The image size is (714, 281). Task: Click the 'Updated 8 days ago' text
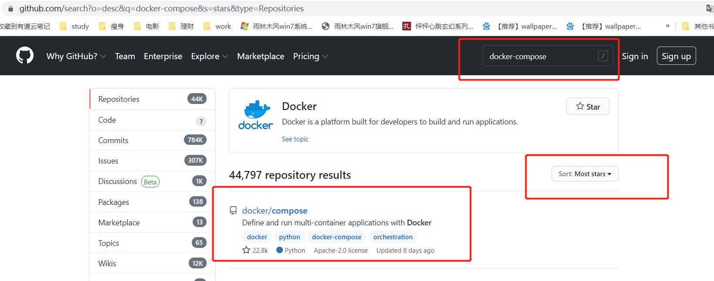coord(405,251)
